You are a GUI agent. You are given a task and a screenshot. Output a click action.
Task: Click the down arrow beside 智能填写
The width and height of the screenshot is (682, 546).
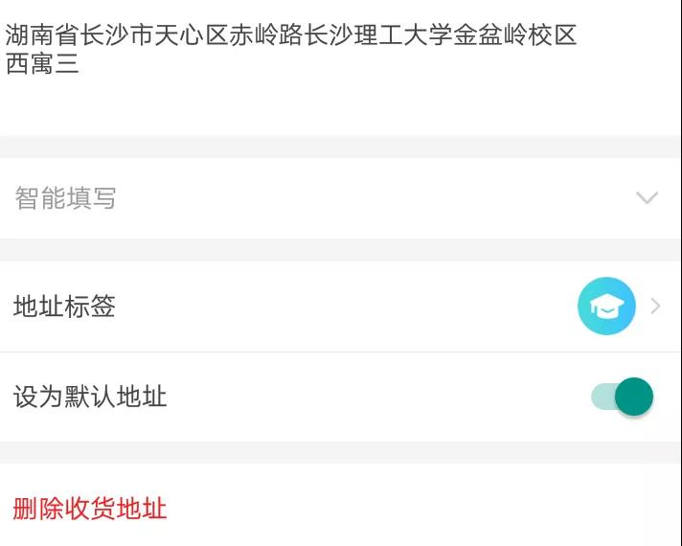point(648,198)
